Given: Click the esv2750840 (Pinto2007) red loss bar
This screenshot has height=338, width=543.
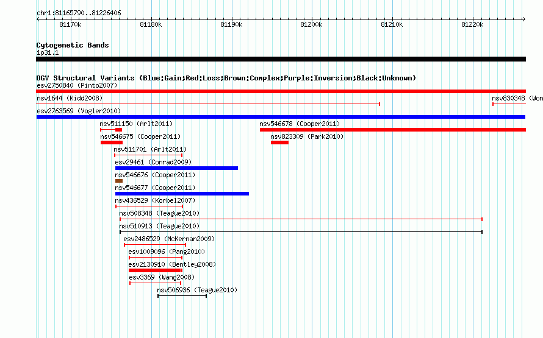Looking at the screenshot, I should point(281,91).
